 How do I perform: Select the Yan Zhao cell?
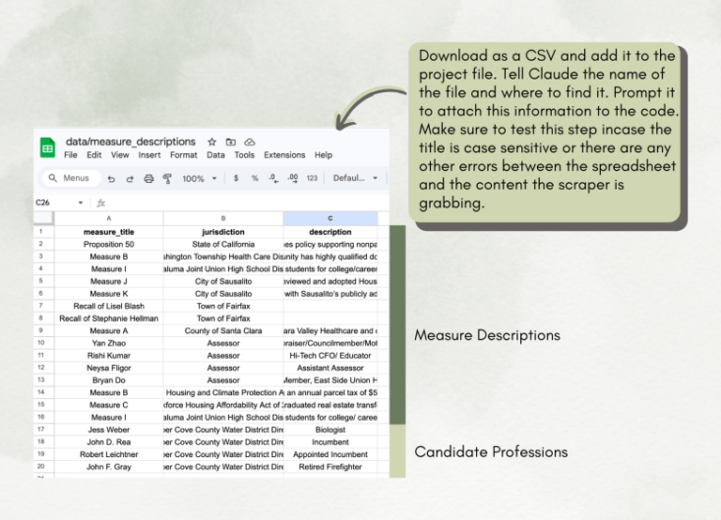pos(109,343)
